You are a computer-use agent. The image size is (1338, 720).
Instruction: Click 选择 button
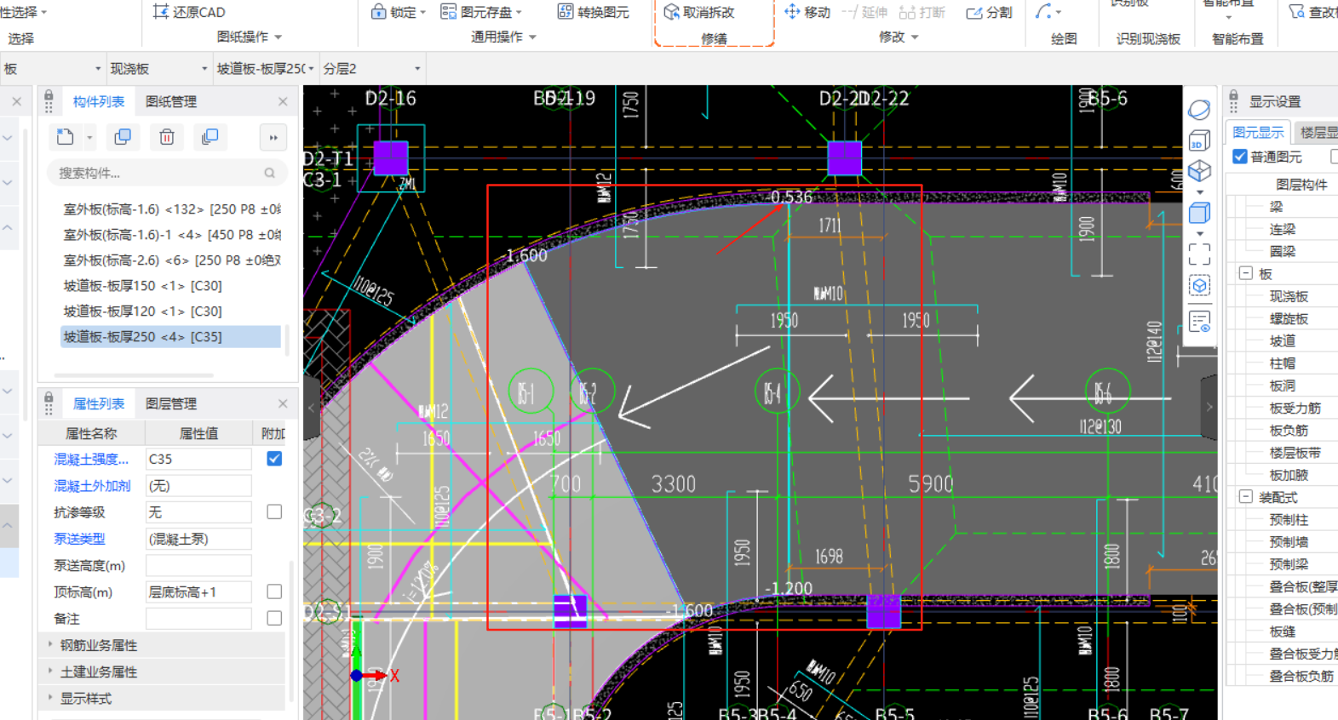click(x=21, y=38)
